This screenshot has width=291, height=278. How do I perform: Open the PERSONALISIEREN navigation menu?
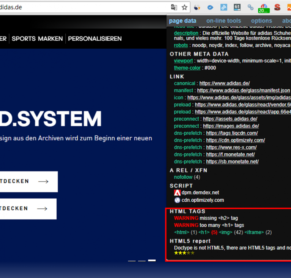coord(95,39)
